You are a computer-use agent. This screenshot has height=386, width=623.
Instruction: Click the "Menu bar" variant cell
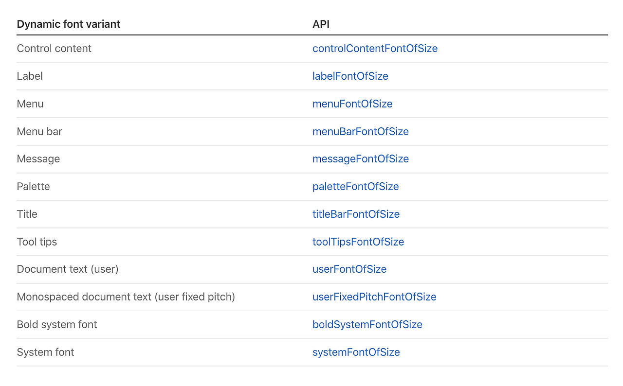(x=39, y=132)
